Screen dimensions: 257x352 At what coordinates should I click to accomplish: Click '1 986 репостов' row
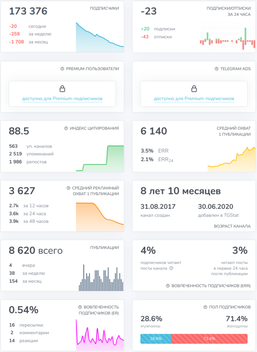point(28,162)
